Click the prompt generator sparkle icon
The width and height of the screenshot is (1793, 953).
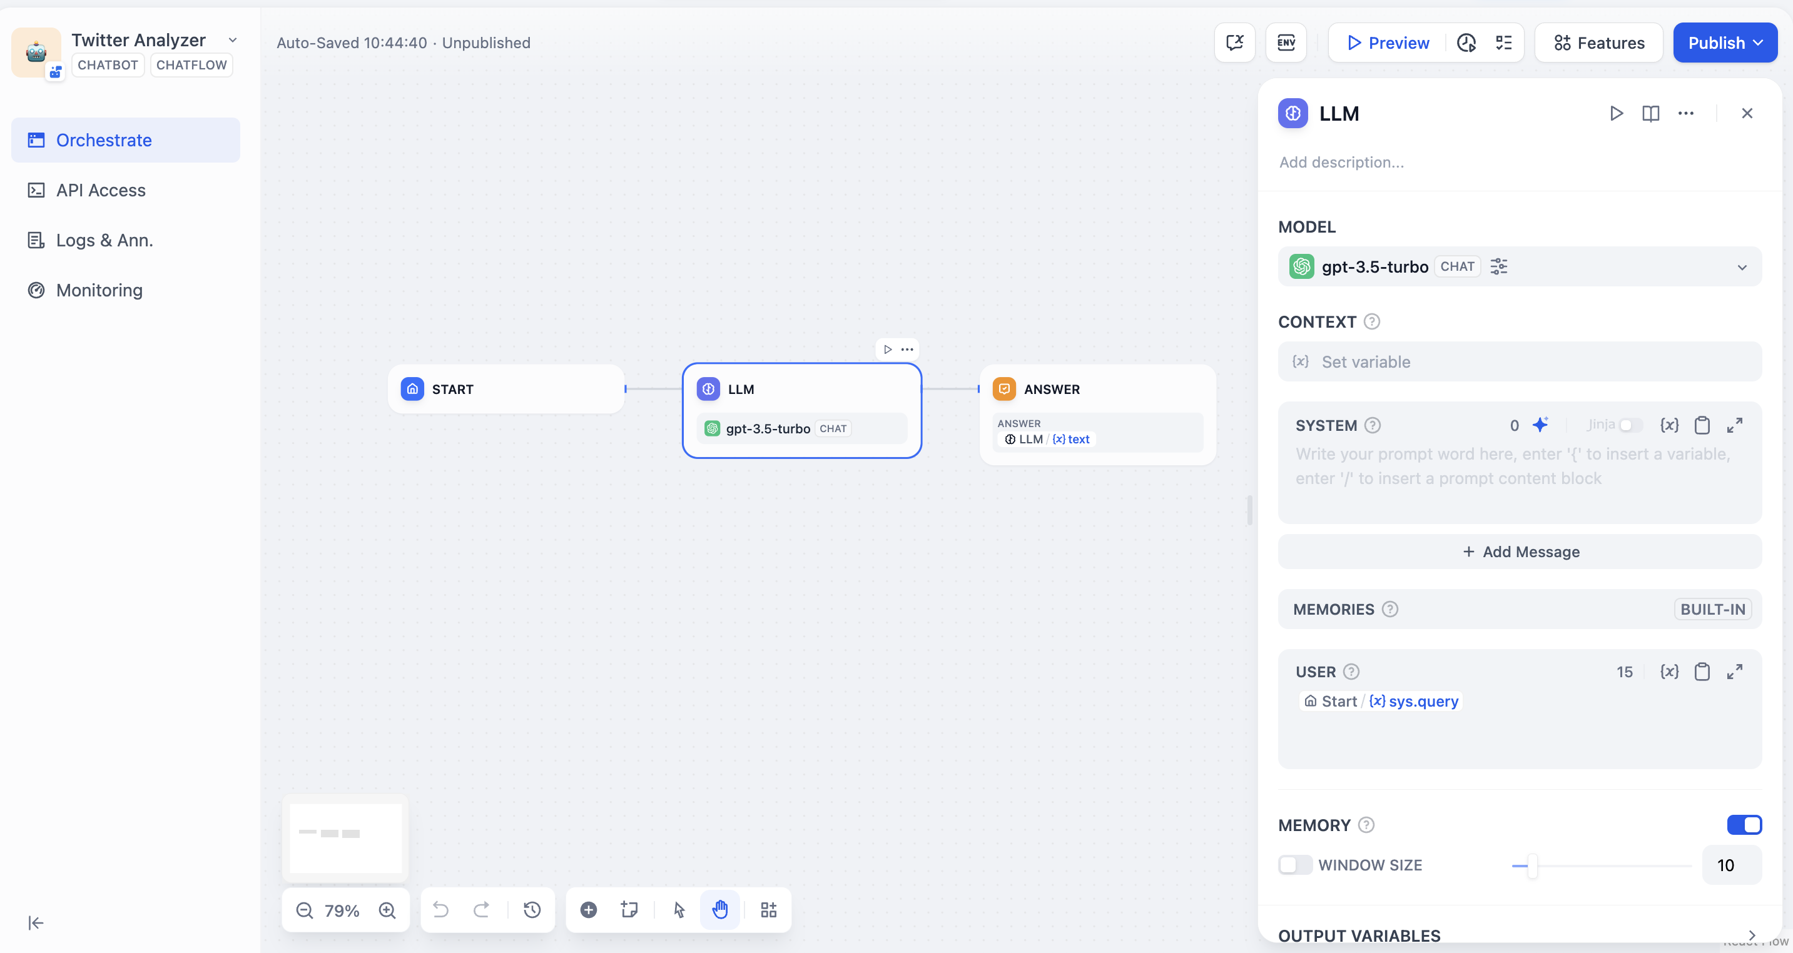(1540, 425)
